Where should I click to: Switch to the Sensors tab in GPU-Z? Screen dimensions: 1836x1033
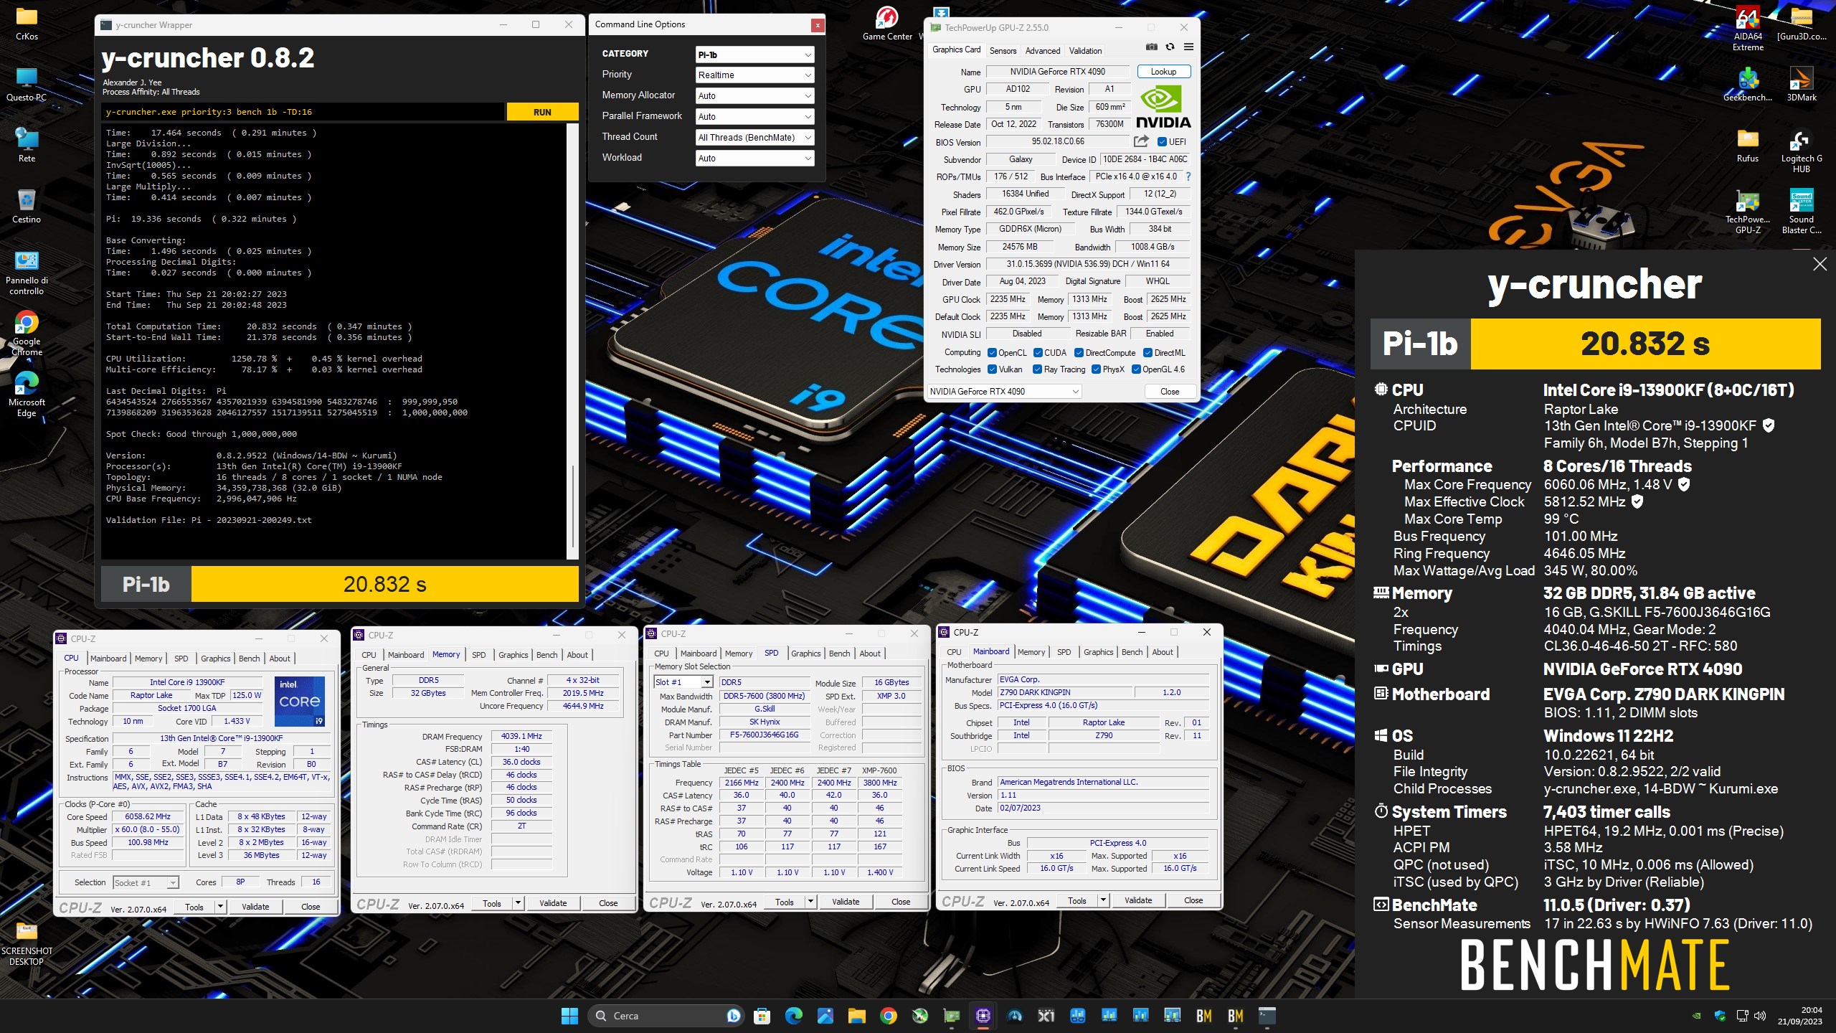1003,51
